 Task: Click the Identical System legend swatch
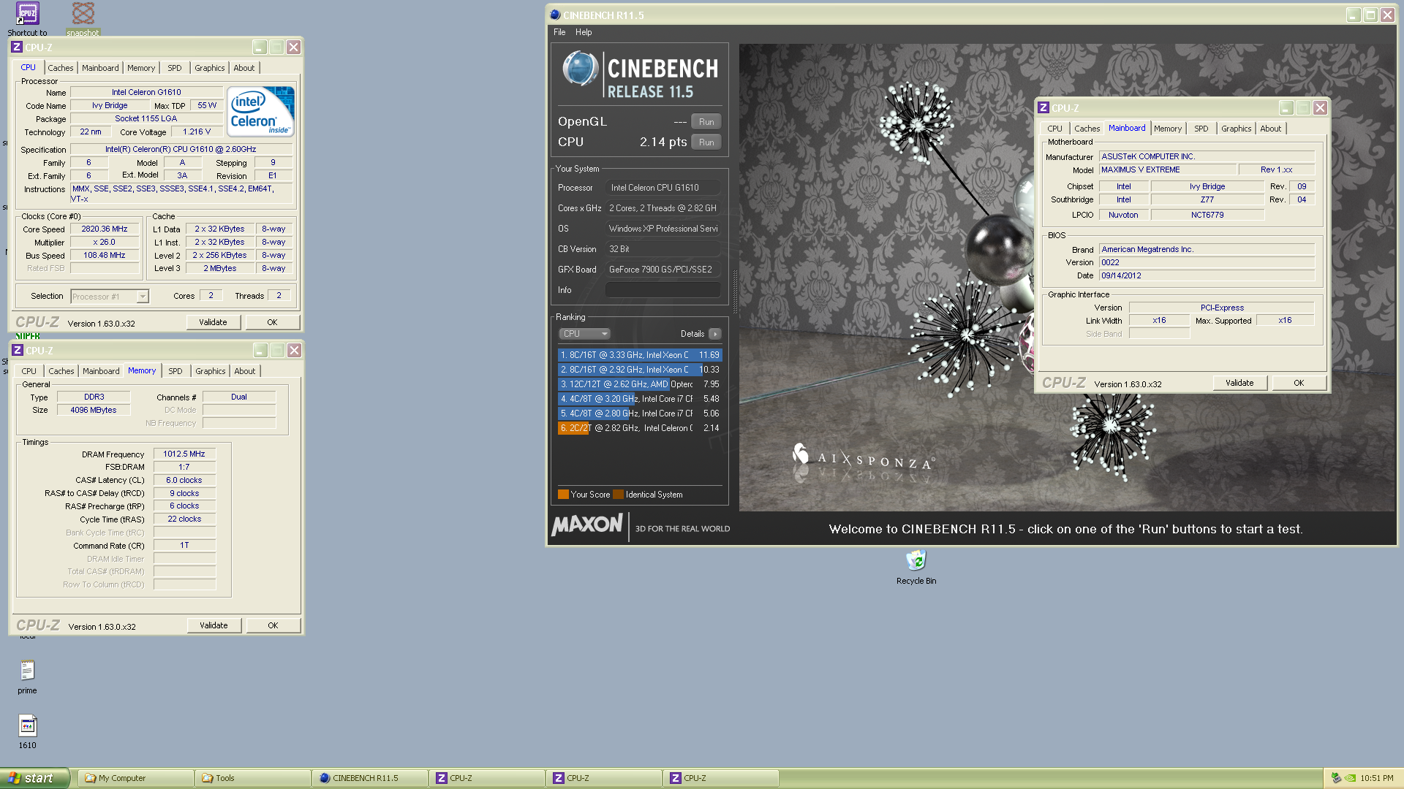(618, 495)
